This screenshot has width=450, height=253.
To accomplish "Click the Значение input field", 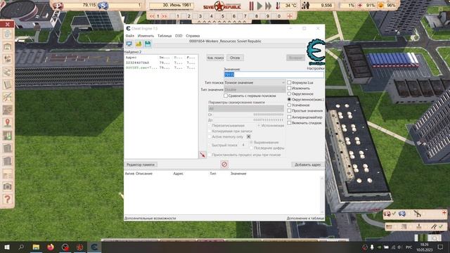I will (x=274, y=74).
